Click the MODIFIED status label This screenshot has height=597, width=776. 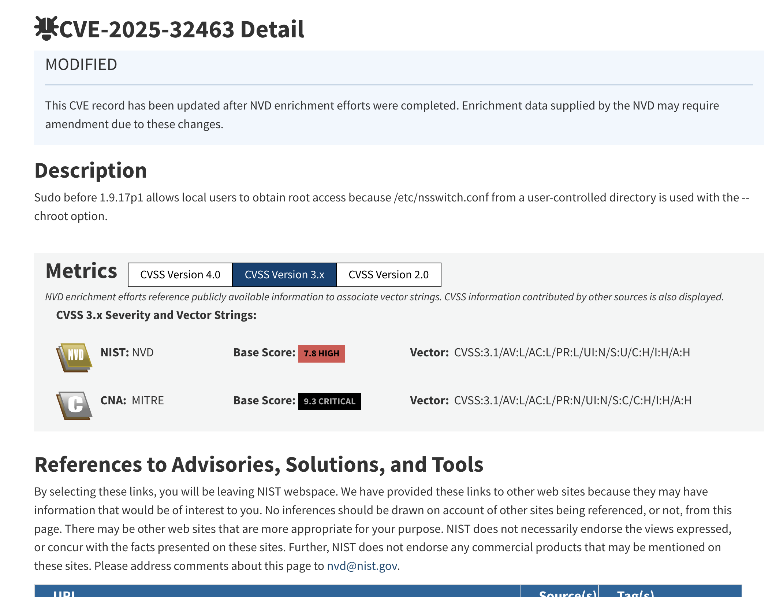(81, 65)
